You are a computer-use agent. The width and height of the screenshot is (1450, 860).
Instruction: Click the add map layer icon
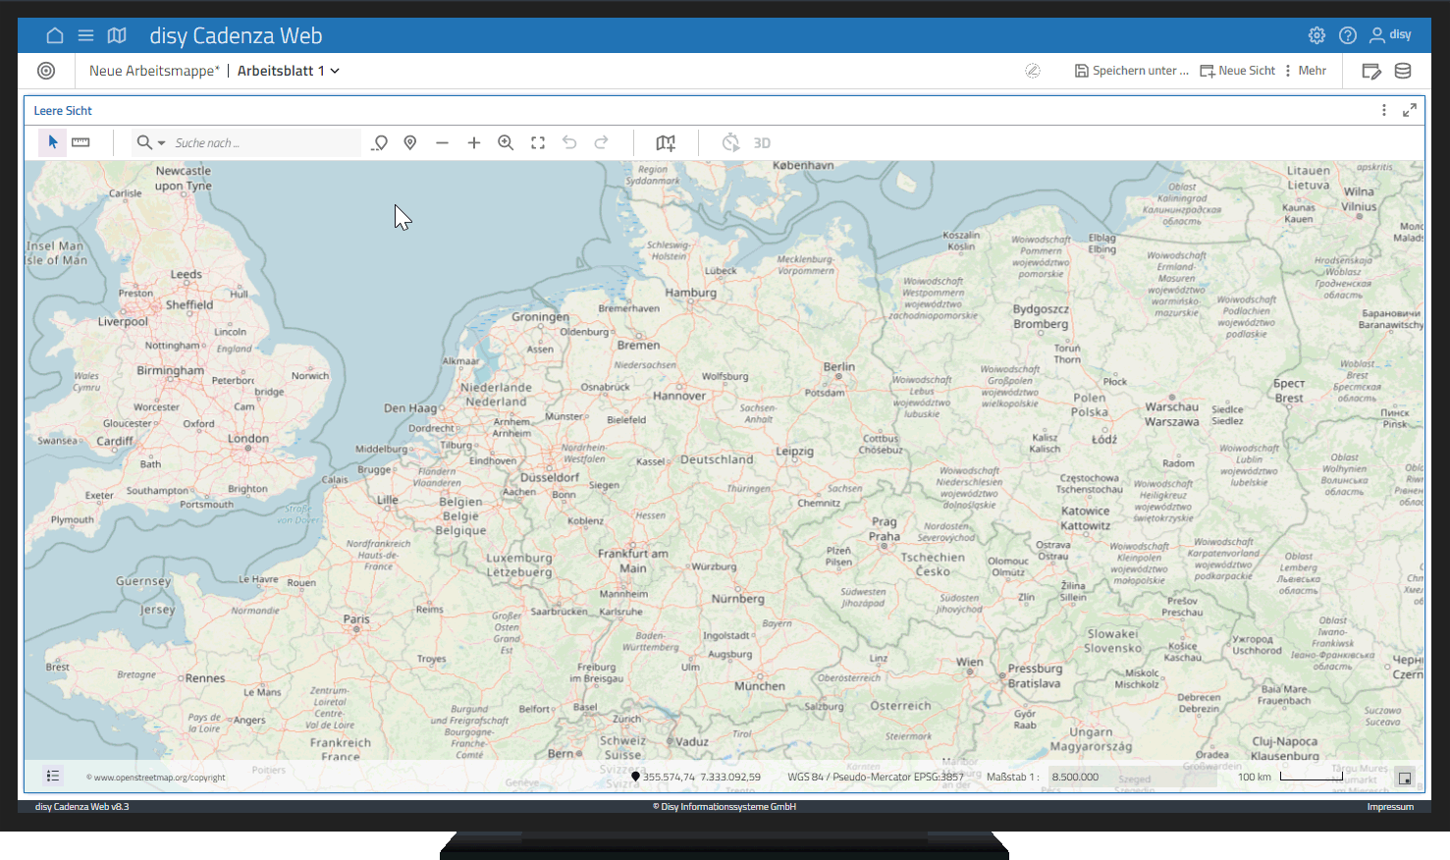pyautogui.click(x=666, y=143)
